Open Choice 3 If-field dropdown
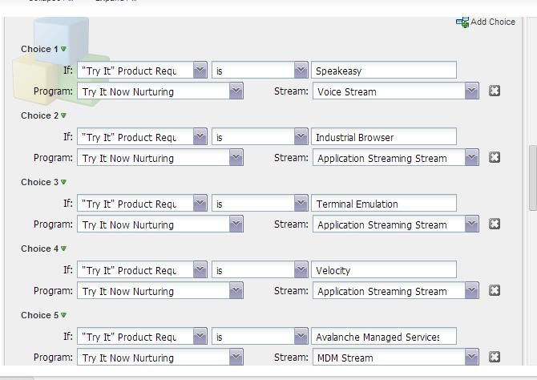 click(x=200, y=204)
